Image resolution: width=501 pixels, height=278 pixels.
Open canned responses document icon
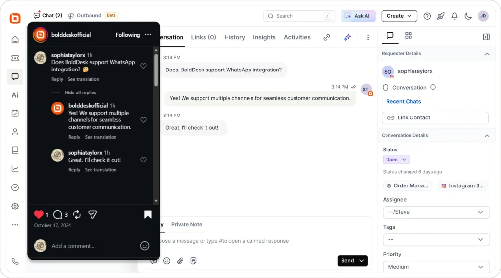[193, 261]
